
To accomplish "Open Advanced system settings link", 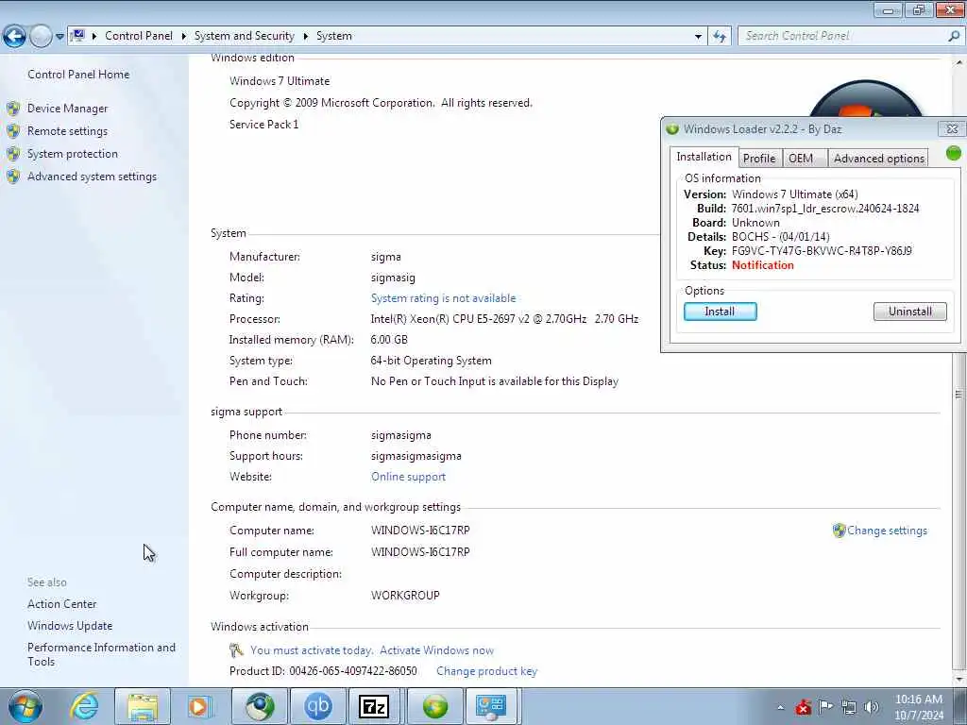I will (x=92, y=177).
